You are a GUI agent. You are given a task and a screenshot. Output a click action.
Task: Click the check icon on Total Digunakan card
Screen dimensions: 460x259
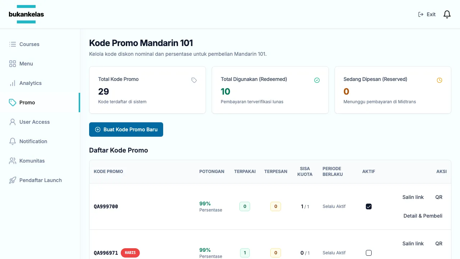click(x=317, y=80)
